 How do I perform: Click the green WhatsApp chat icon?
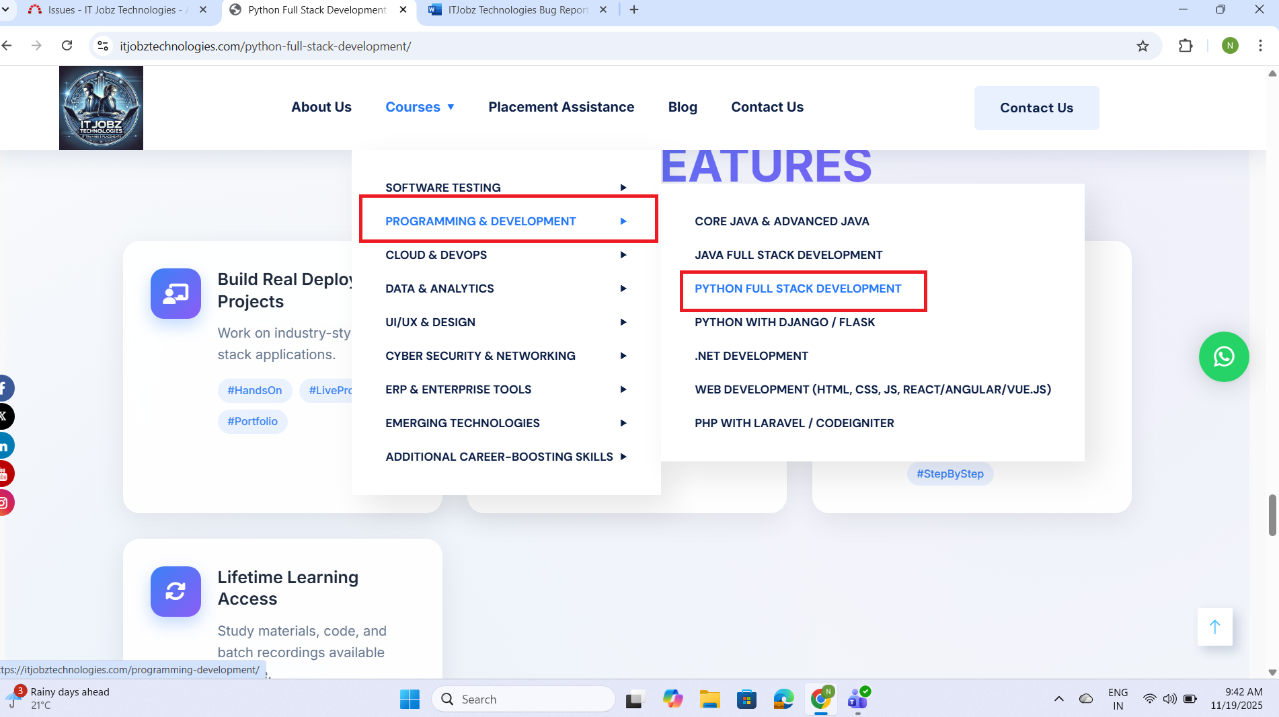pyautogui.click(x=1223, y=356)
